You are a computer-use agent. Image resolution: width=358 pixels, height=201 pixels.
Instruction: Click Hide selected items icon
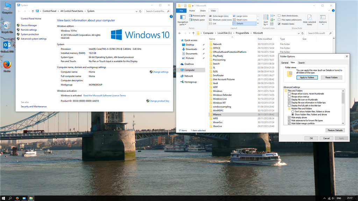coord(309,20)
